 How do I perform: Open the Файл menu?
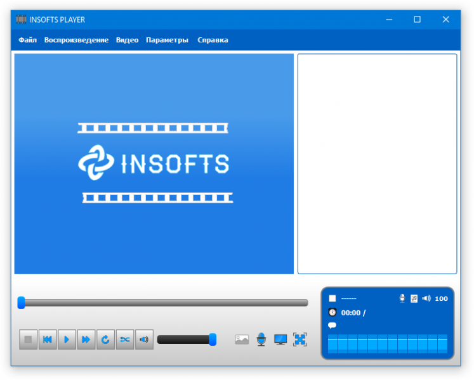pos(27,40)
